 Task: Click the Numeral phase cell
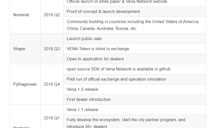(x=21, y=15)
